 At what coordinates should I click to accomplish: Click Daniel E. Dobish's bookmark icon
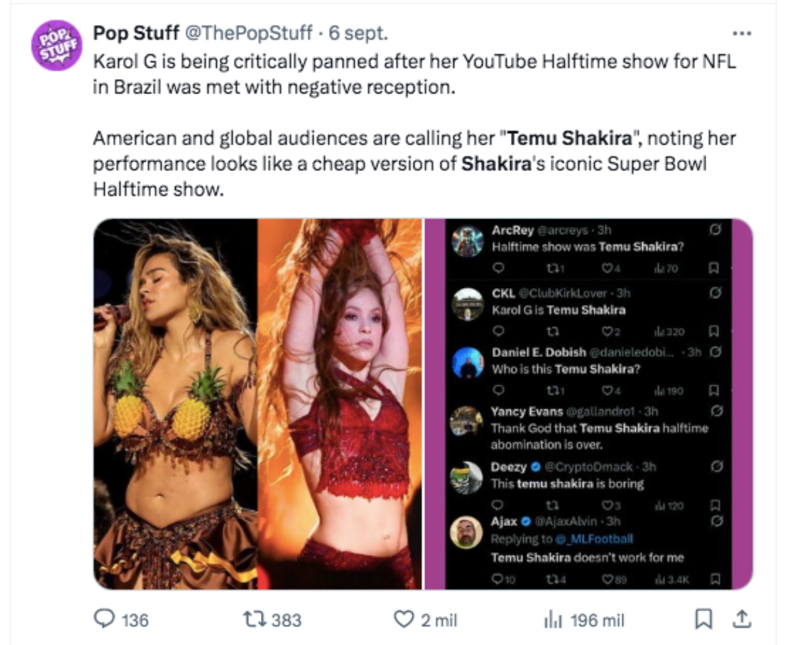tap(714, 390)
